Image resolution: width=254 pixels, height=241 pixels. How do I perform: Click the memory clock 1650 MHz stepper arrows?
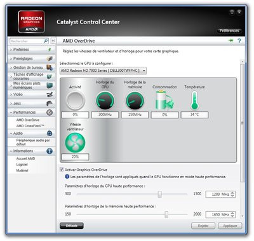(232, 214)
